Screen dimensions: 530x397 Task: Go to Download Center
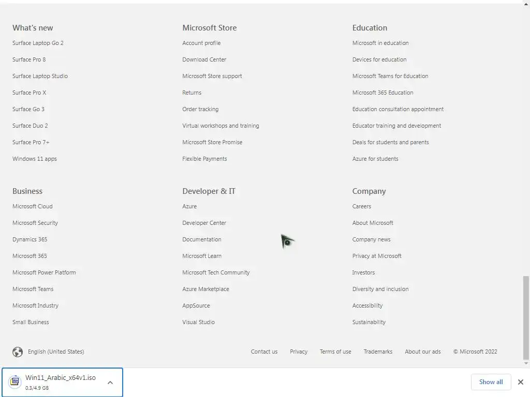point(204,59)
